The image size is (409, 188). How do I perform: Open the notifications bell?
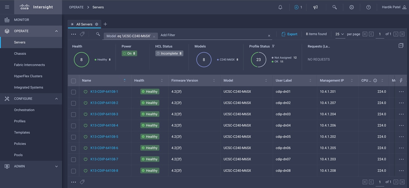click(x=280, y=7)
